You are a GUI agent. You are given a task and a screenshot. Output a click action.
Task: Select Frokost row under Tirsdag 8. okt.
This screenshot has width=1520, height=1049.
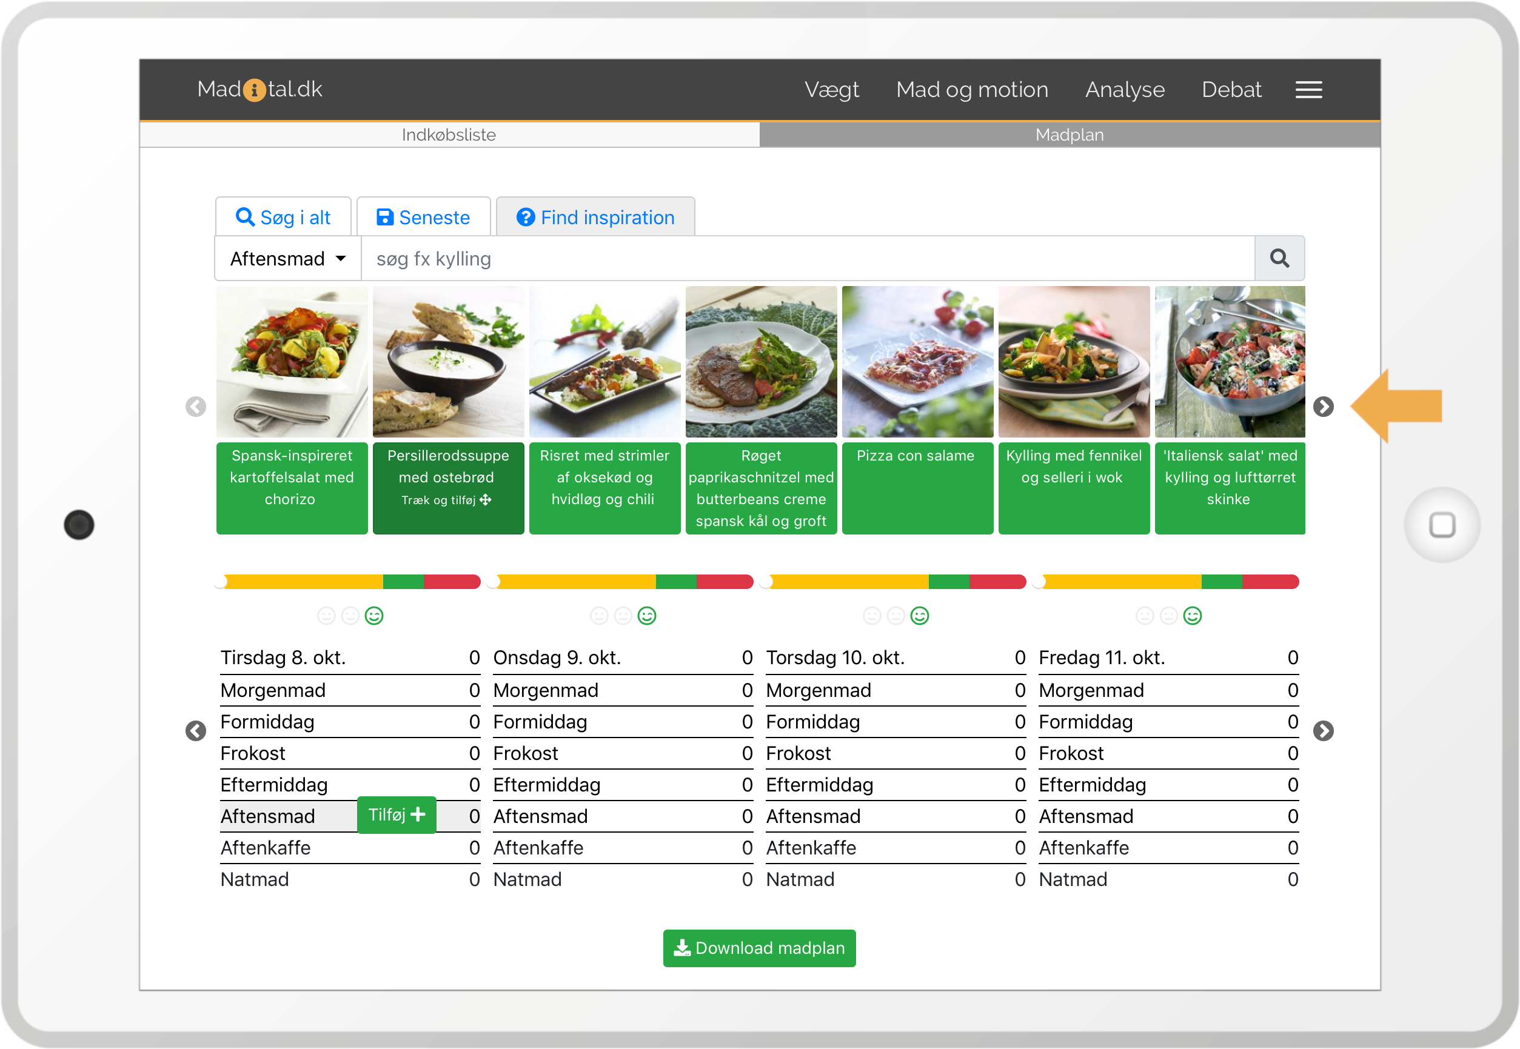(x=350, y=753)
